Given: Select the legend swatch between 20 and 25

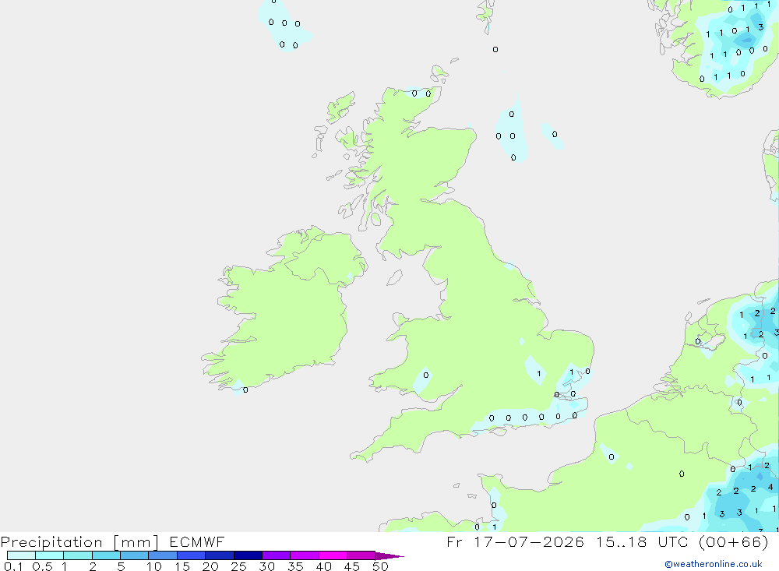Looking at the screenshot, I should coord(219,555).
